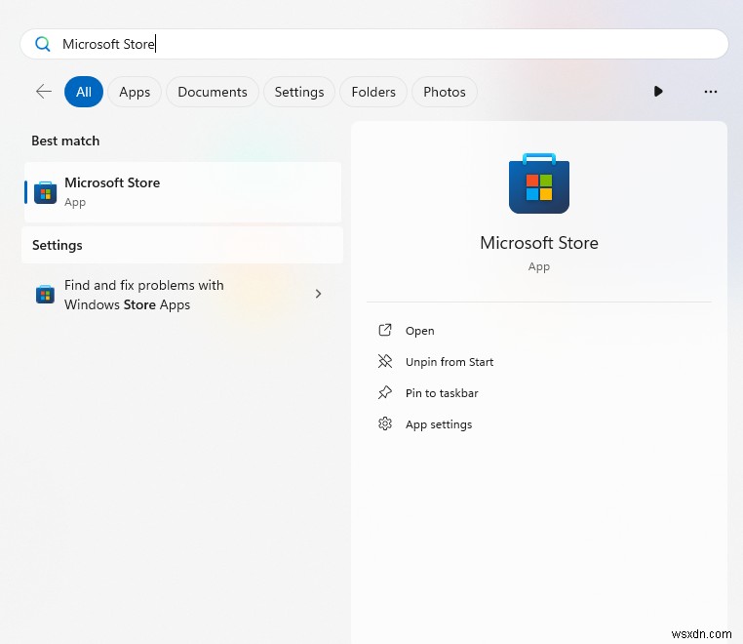Click the icon beside Find and fix problems
Image resolution: width=743 pixels, height=644 pixels.
click(45, 295)
